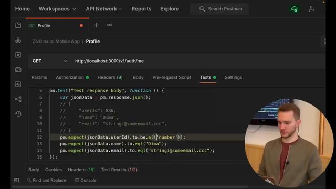Open the Explore page
336x189 pixels.
coord(170,9)
